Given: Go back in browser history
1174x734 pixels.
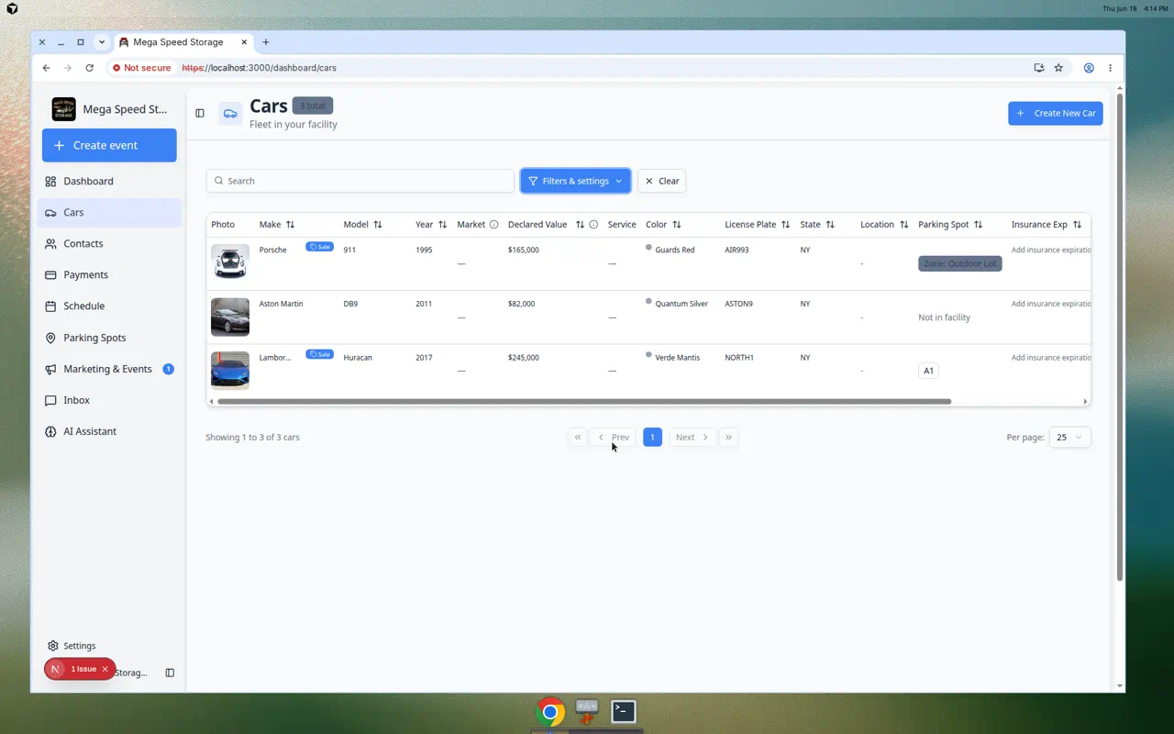Looking at the screenshot, I should 46,68.
